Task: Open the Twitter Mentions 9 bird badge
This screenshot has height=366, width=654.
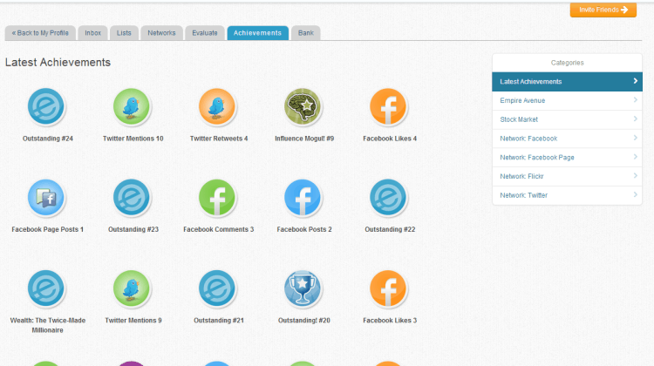Action: [x=132, y=288]
